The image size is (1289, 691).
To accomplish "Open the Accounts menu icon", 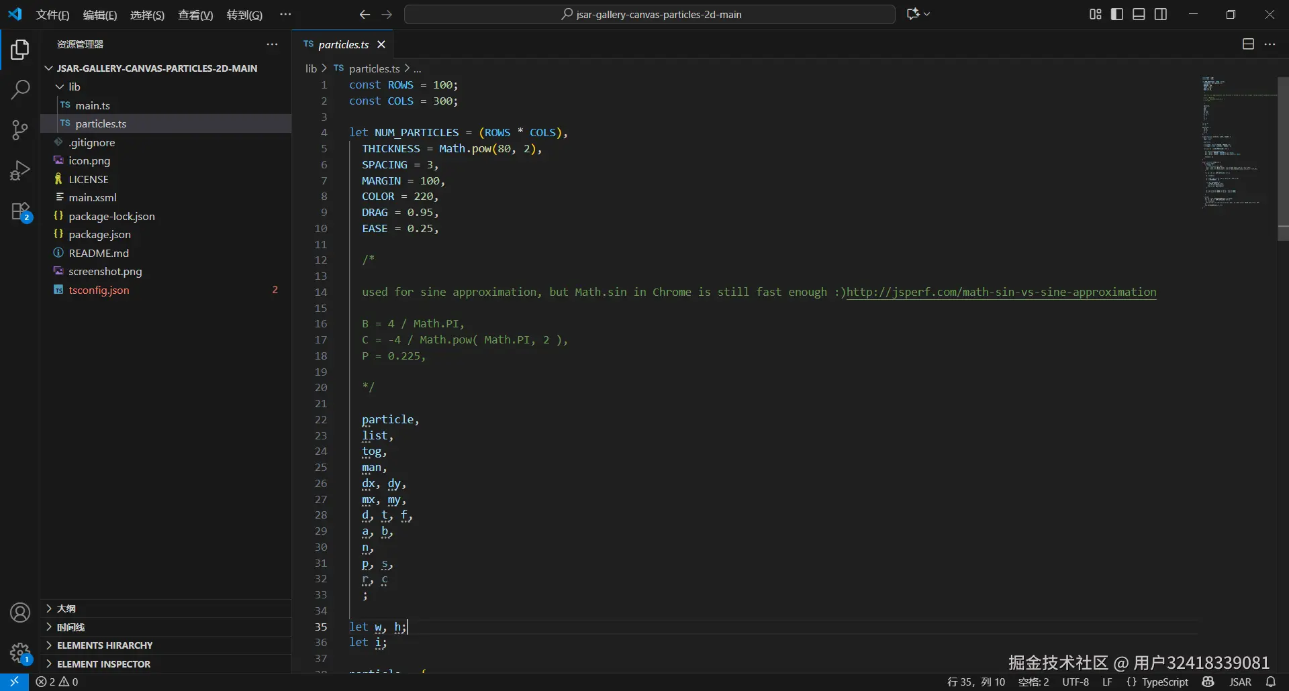I will (x=20, y=613).
